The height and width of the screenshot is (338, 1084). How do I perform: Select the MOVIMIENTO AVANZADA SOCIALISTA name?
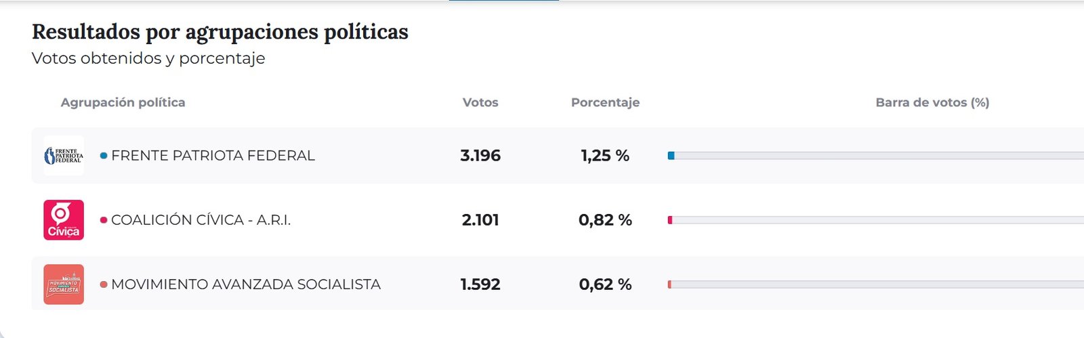coord(245,284)
